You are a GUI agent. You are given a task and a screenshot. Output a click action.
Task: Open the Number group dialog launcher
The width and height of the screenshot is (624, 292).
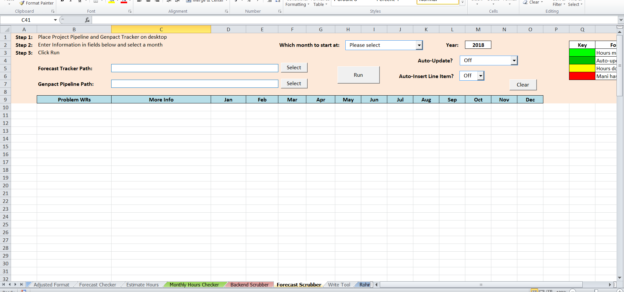coord(280,11)
